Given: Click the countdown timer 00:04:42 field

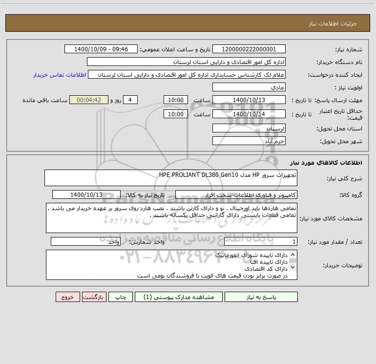Looking at the screenshot, I should [x=89, y=100].
